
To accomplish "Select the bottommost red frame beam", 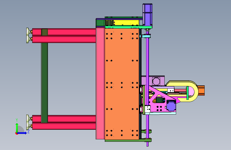I will click(x=64, y=126).
